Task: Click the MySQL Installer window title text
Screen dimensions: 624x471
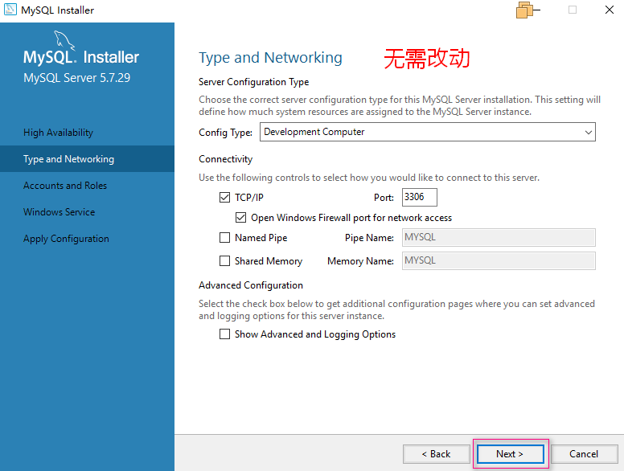Action: tap(57, 10)
